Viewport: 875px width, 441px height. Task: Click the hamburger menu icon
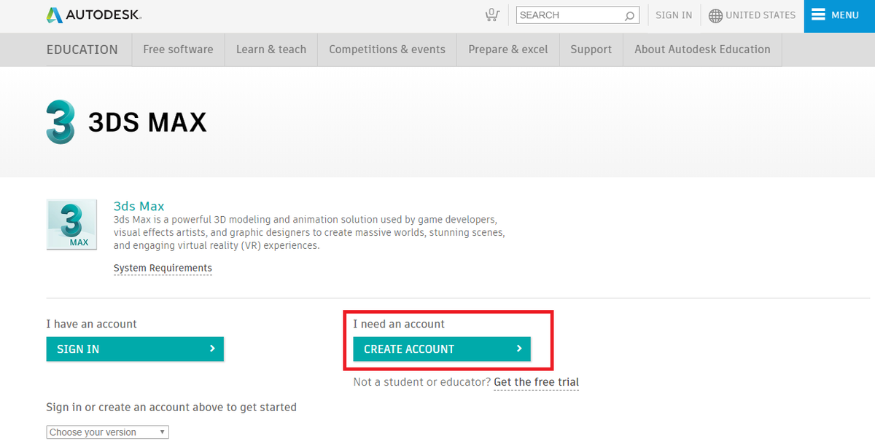click(818, 15)
